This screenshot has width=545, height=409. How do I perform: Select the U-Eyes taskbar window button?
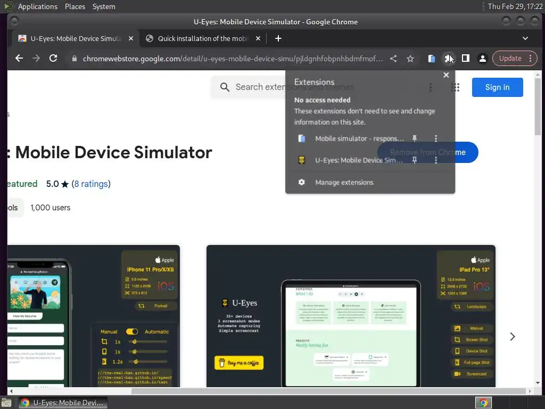pos(63,403)
